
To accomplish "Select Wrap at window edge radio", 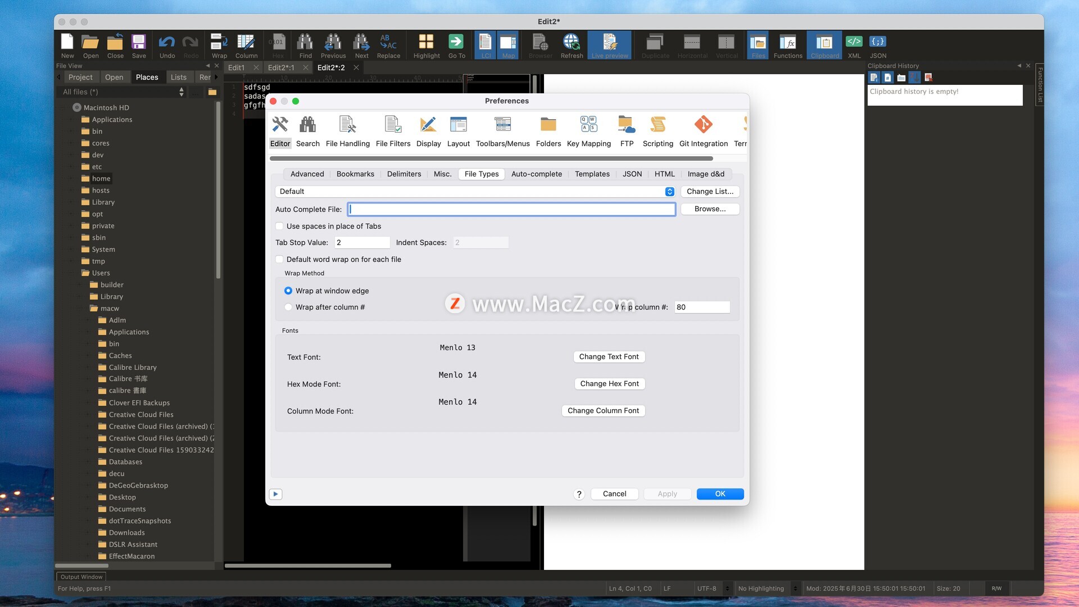I will click(x=288, y=291).
